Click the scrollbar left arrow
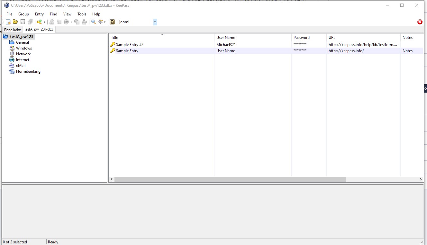This screenshot has height=245, width=427. point(112,179)
